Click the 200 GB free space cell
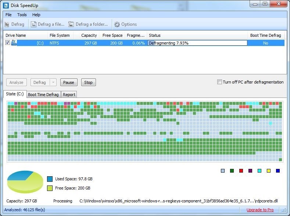This screenshot has width=290, height=216. (x=117, y=43)
